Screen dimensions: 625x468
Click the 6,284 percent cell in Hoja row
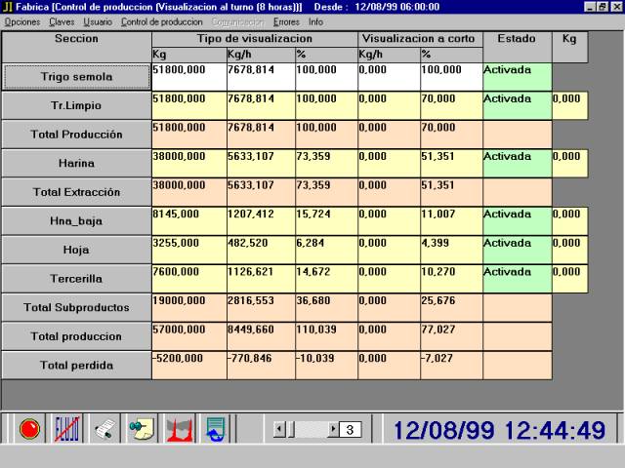tap(326, 250)
